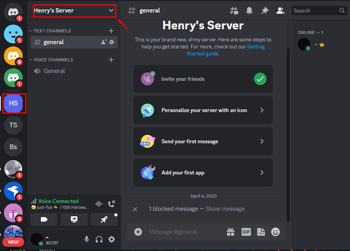This screenshot has height=251, width=350.
Task: Open Personalize your server with an icon
Action: tap(203, 110)
